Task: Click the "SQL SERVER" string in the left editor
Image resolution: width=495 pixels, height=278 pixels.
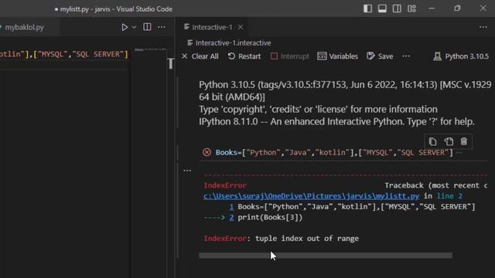Action: 98,54
